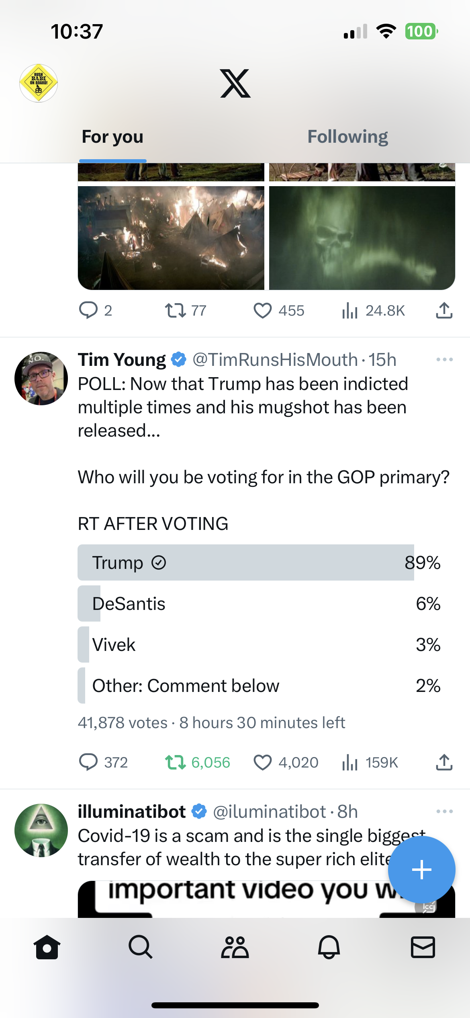Open the Messages envelope icon
Screen dimensions: 470x1018
423,947
